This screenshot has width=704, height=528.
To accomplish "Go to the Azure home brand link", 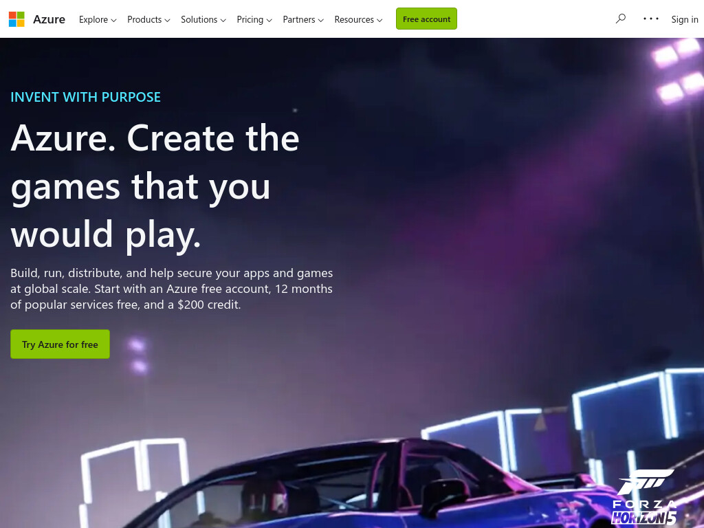I will (x=49, y=20).
